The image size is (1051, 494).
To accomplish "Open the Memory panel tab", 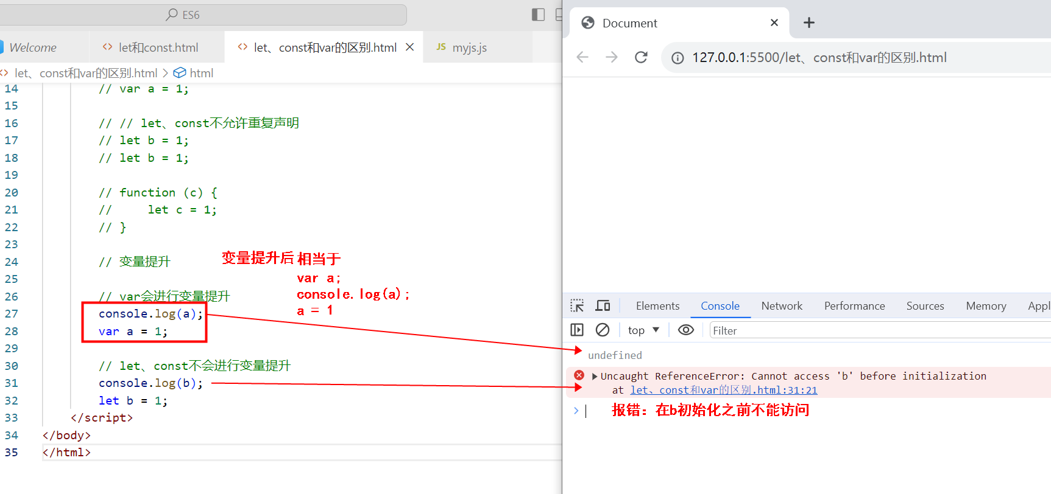I will (x=986, y=306).
